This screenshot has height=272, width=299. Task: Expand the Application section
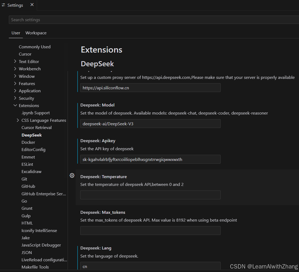pos(15,91)
